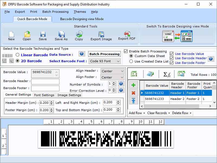The image size is (217, 163).
Task: Open the Batch Processing menu
Action: (x=55, y=12)
